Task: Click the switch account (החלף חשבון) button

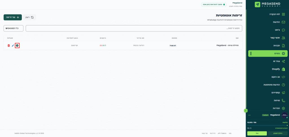Action: point(277,133)
